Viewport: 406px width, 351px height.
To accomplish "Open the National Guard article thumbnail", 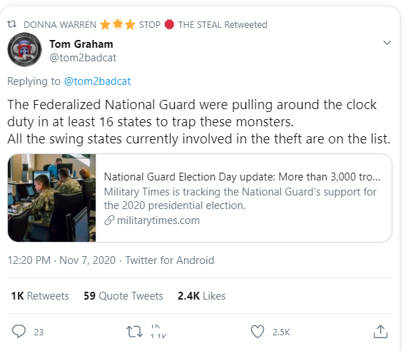I will [x=52, y=198].
